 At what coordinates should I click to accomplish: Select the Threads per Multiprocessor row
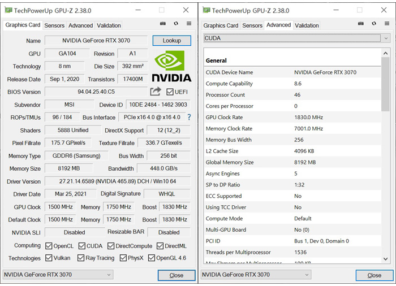[x=292, y=252]
